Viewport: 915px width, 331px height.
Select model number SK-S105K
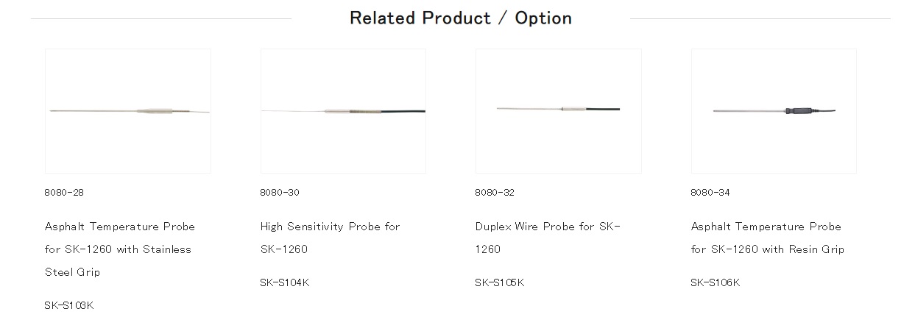pos(500,282)
